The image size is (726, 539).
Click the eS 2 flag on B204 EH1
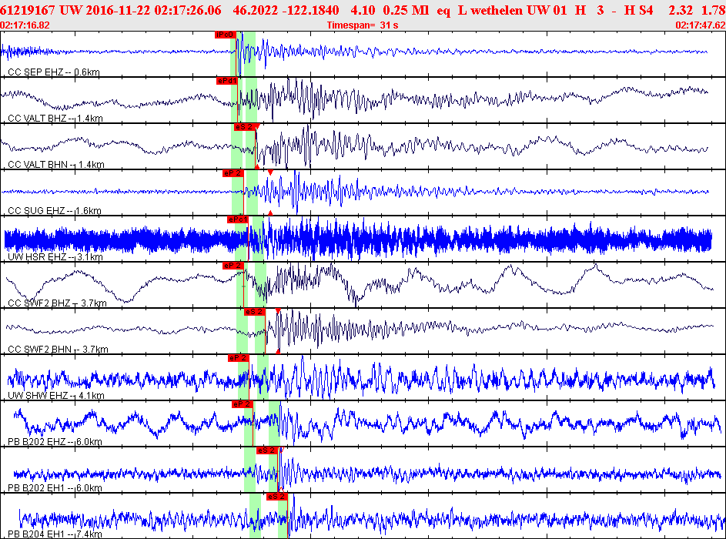(277, 497)
